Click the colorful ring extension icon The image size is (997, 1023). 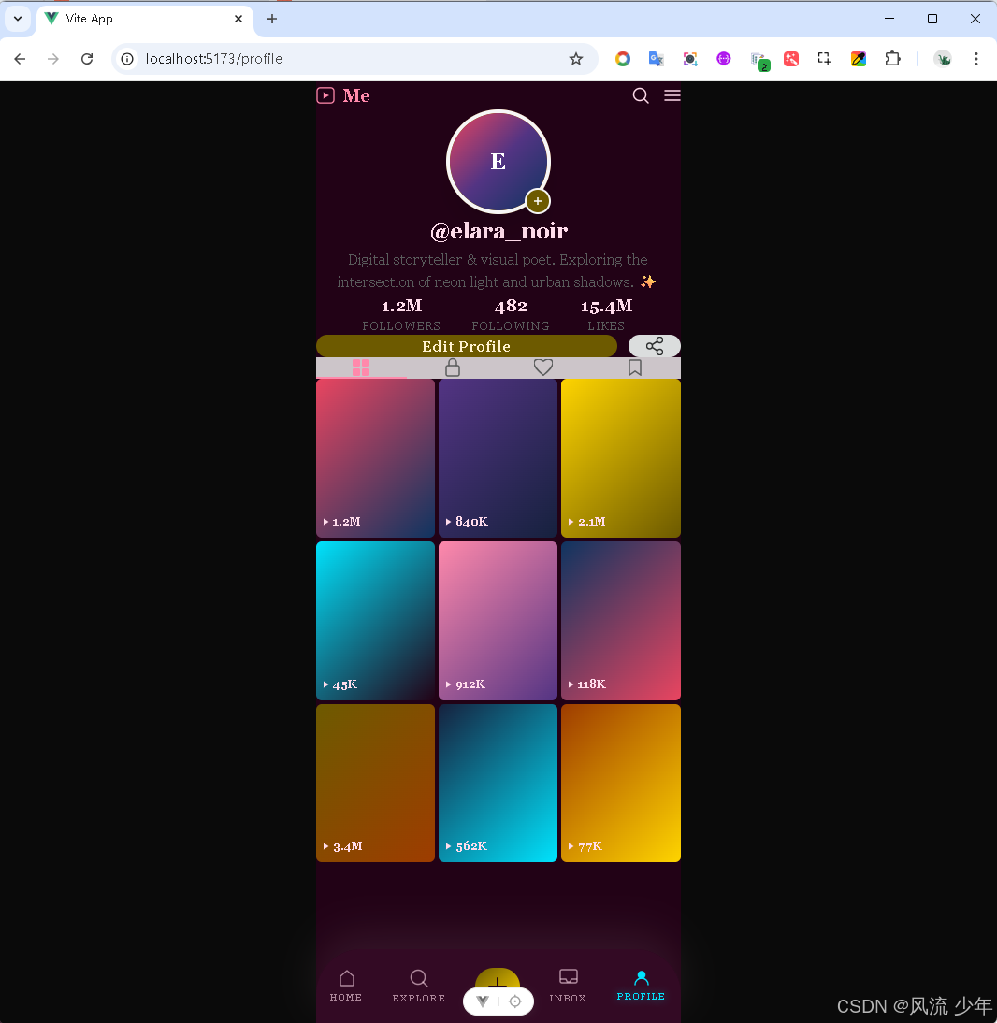pos(623,59)
